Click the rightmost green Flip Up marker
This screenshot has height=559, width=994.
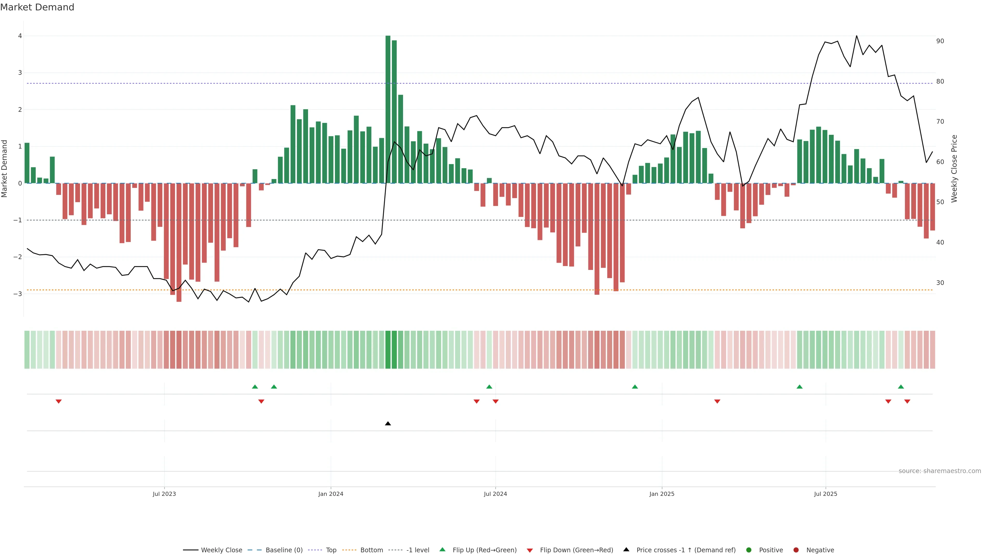click(901, 387)
